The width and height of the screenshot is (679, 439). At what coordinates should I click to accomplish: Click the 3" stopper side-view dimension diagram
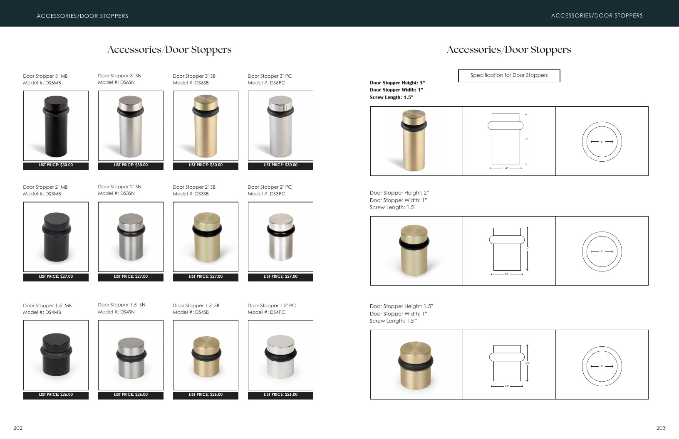coord(509,141)
